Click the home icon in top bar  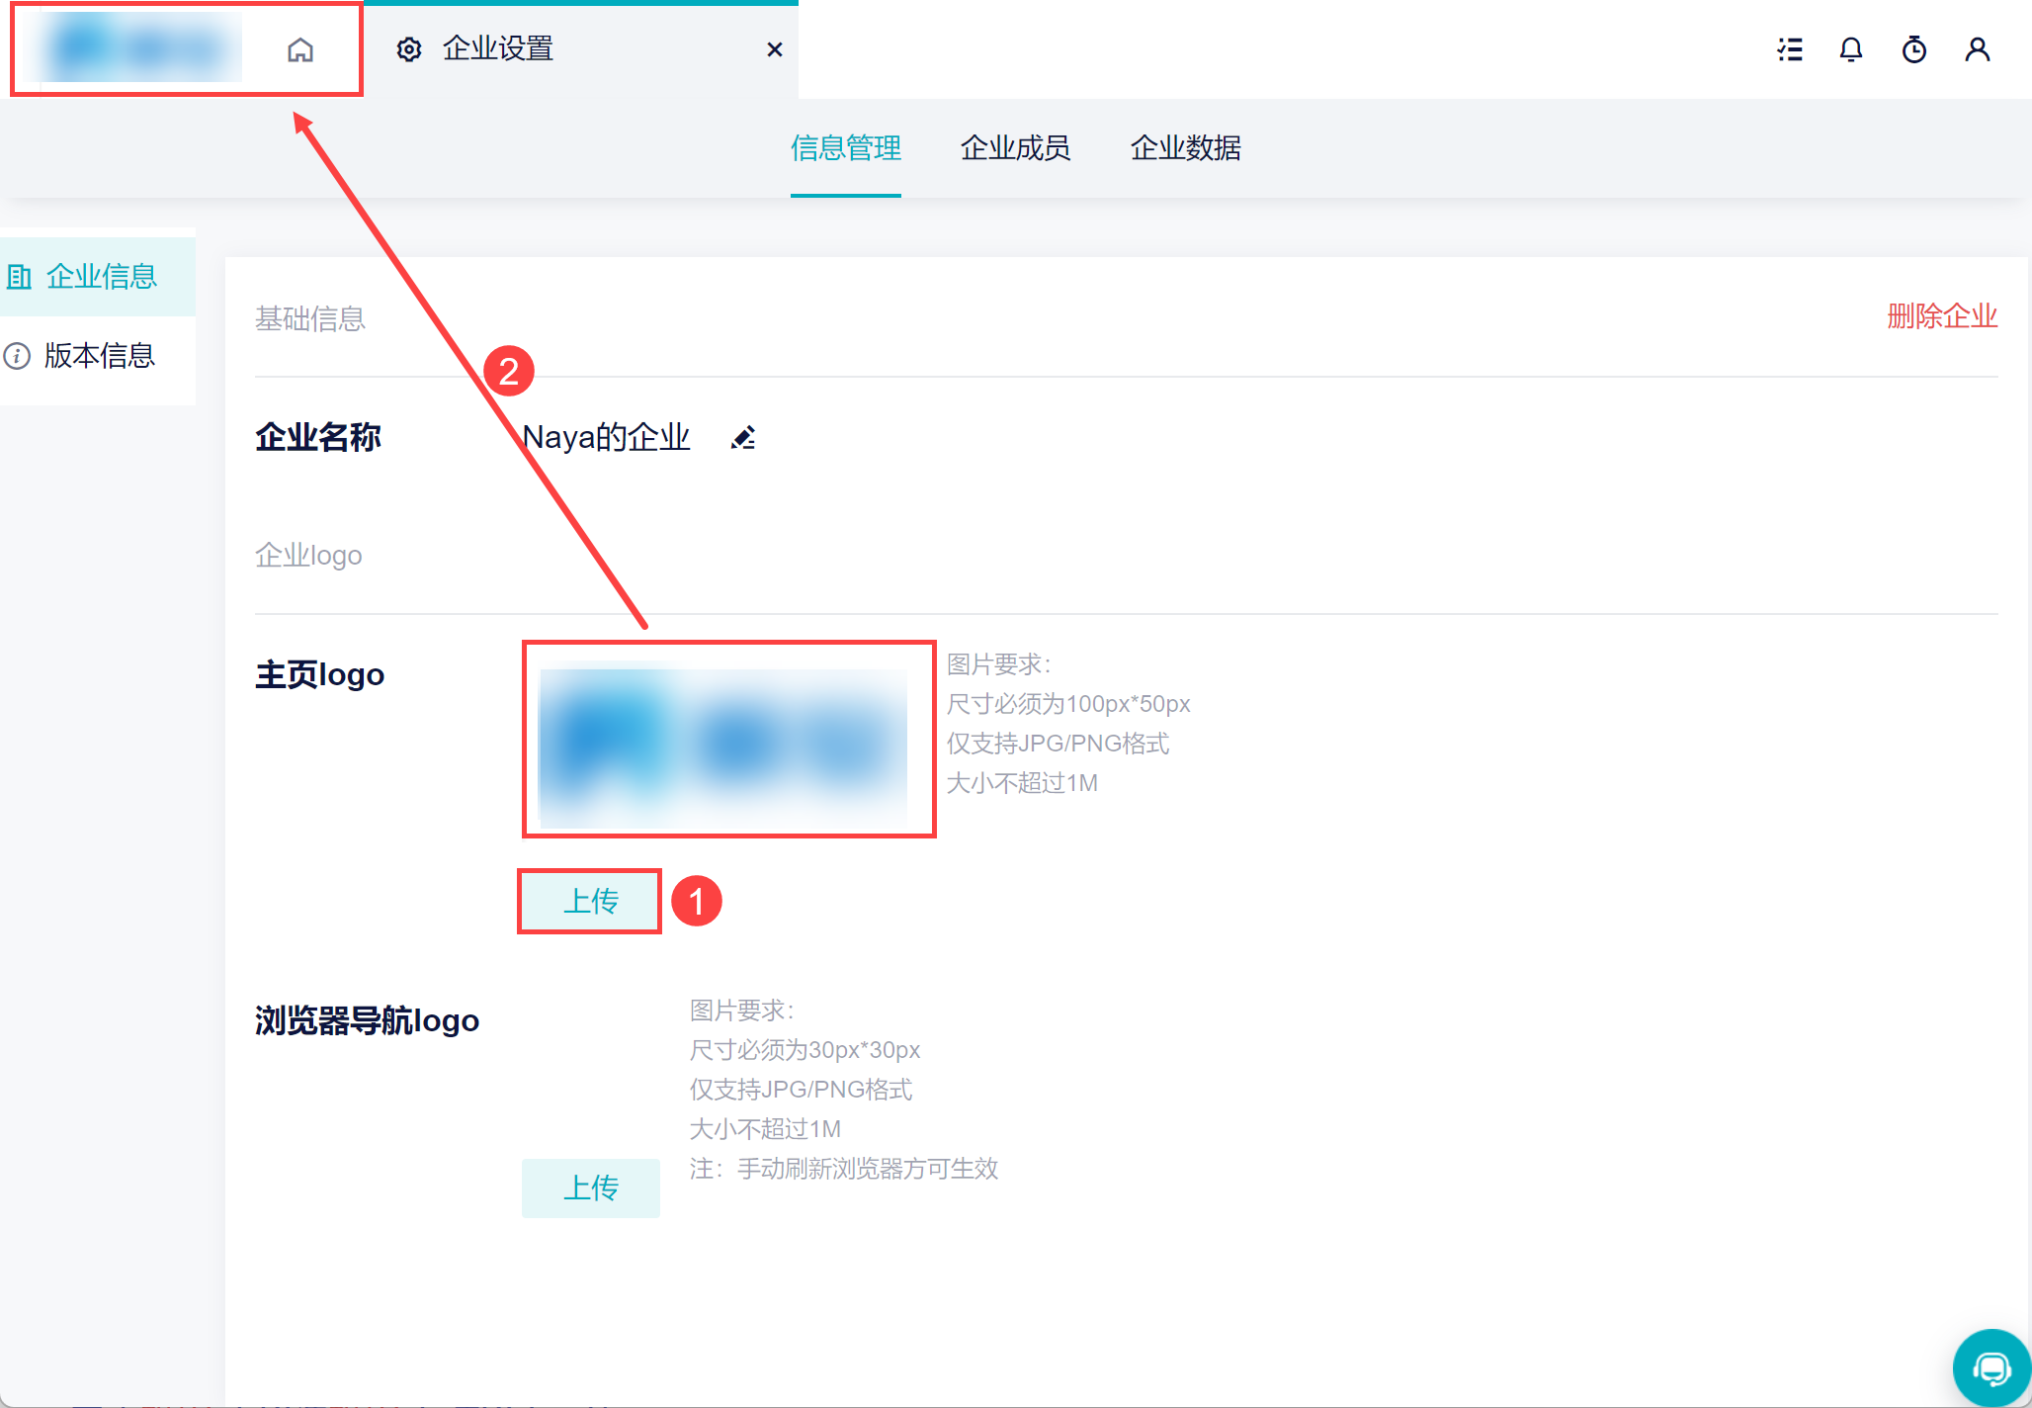(x=300, y=49)
